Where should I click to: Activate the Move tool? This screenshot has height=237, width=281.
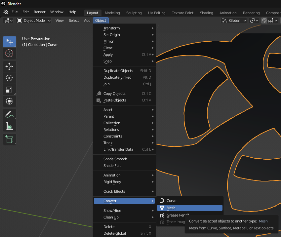[9, 66]
